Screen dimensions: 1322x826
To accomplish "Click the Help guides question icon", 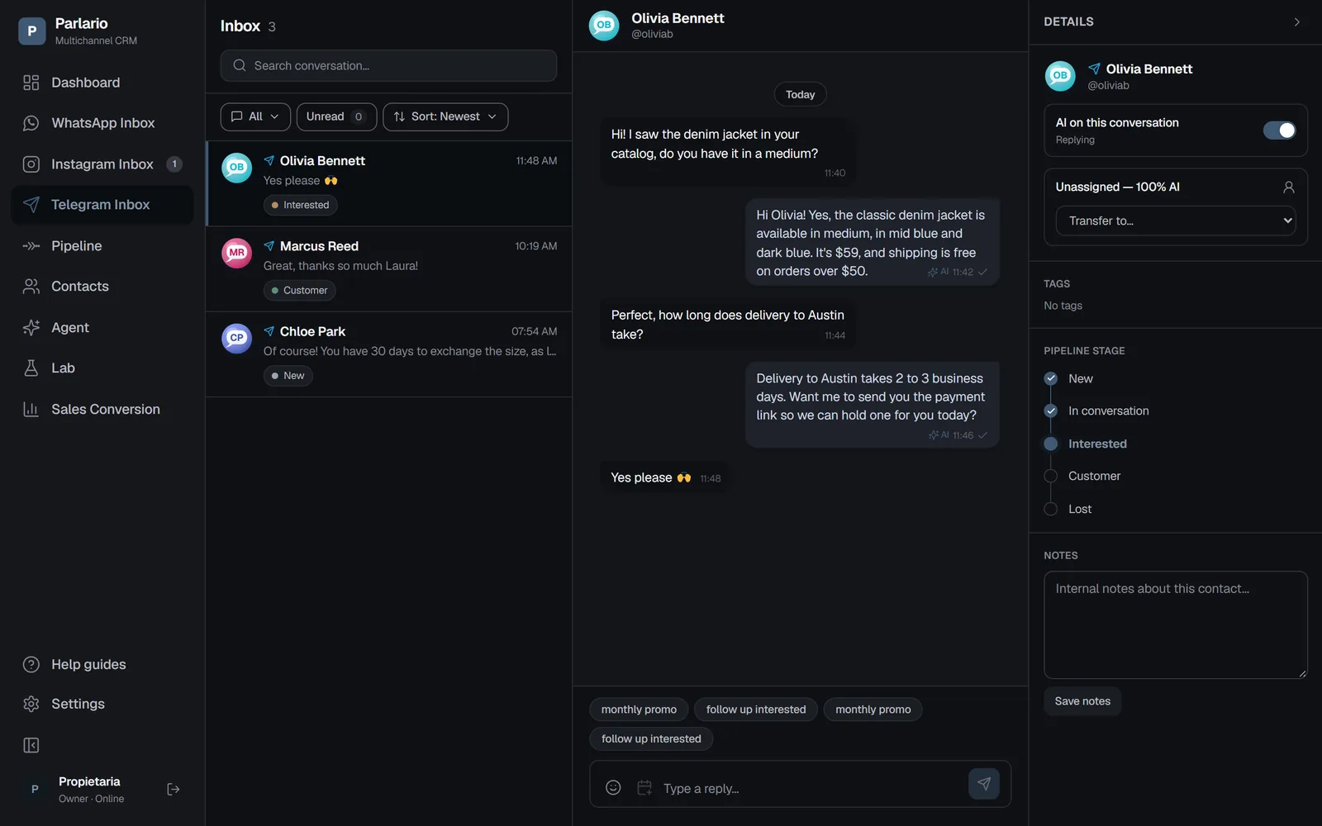I will (31, 665).
